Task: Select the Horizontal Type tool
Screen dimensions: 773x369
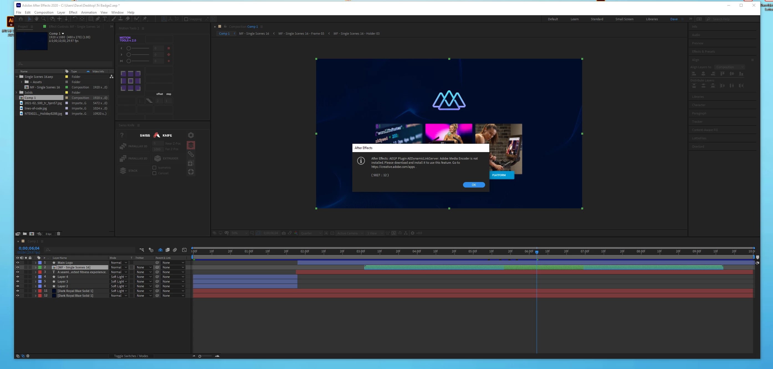Action: (105, 19)
